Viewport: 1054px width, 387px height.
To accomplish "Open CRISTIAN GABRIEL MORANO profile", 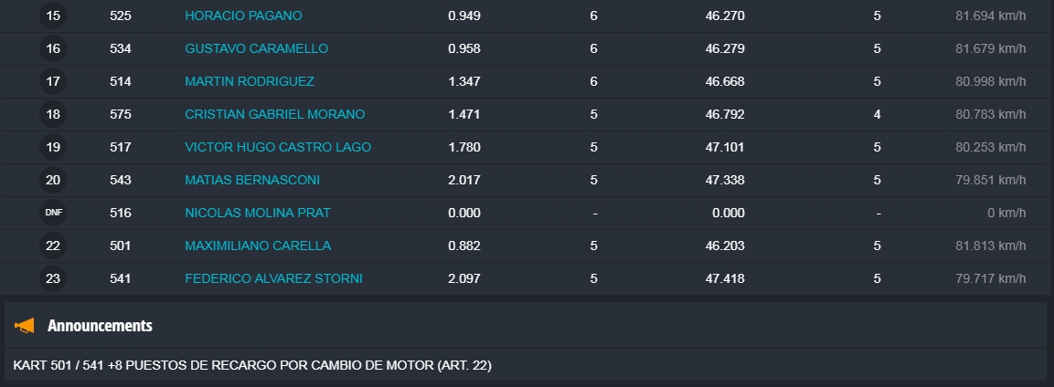I will [274, 114].
